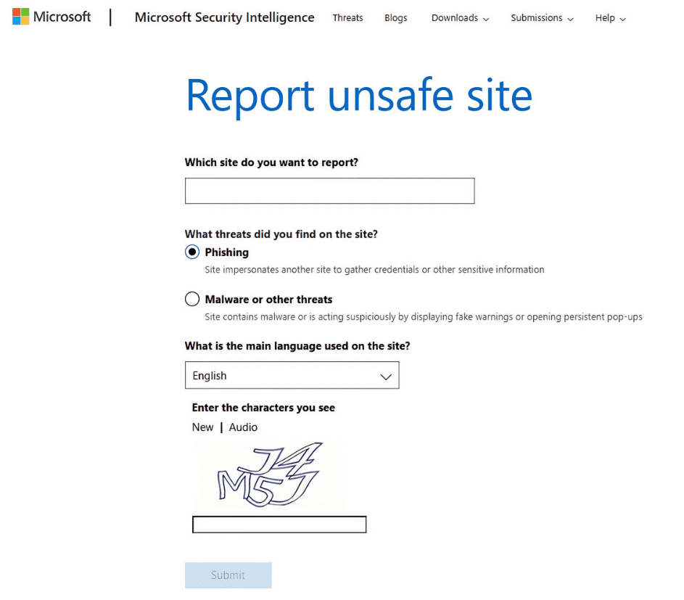
Task: Click Audio for CAPTCHA audio playback
Action: coord(243,427)
